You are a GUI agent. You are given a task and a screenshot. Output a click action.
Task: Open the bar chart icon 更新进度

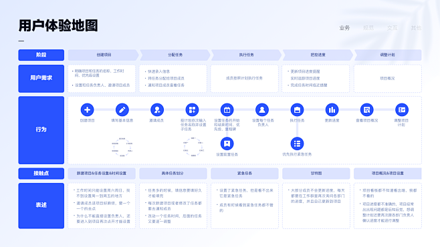coord(332,109)
